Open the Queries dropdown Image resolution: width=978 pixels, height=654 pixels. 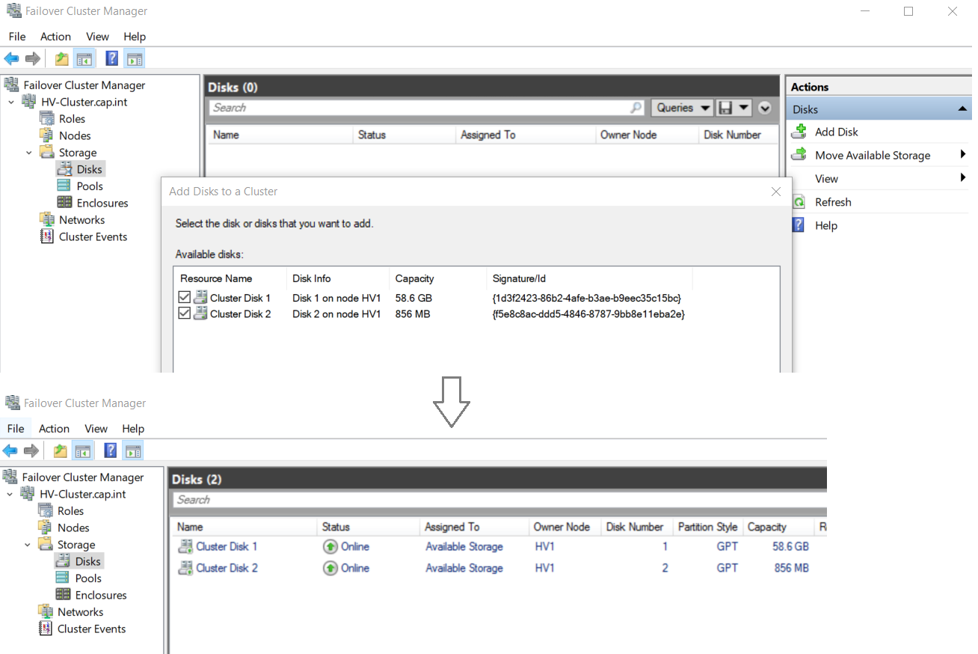[683, 108]
